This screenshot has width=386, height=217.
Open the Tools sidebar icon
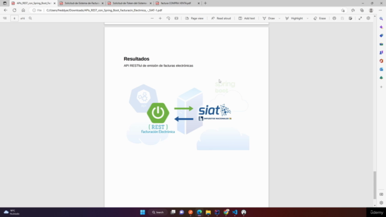(381, 44)
